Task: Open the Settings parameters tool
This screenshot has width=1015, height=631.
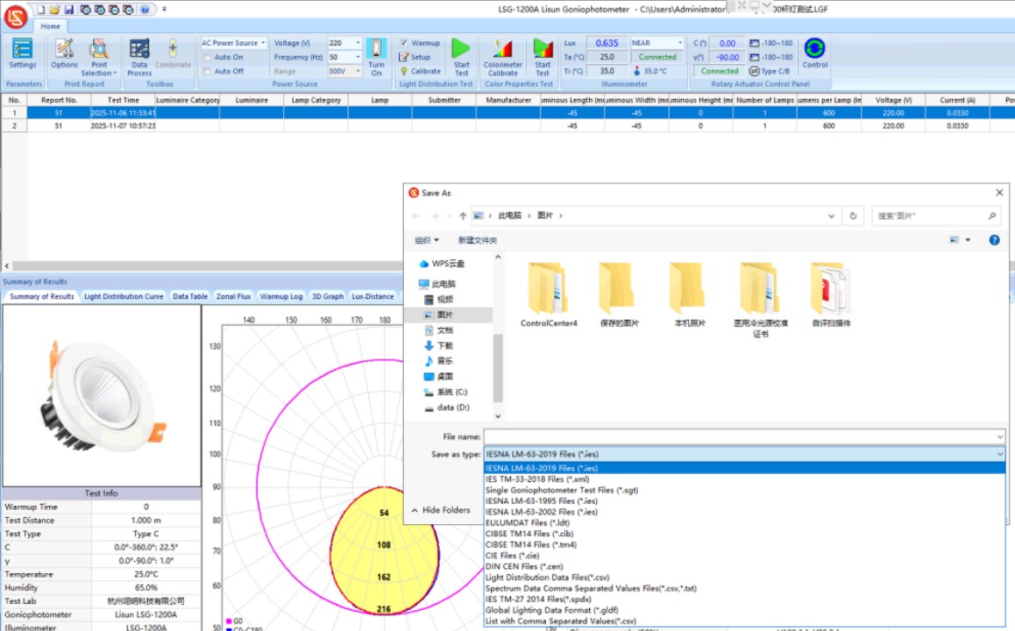Action: pyautogui.click(x=23, y=53)
